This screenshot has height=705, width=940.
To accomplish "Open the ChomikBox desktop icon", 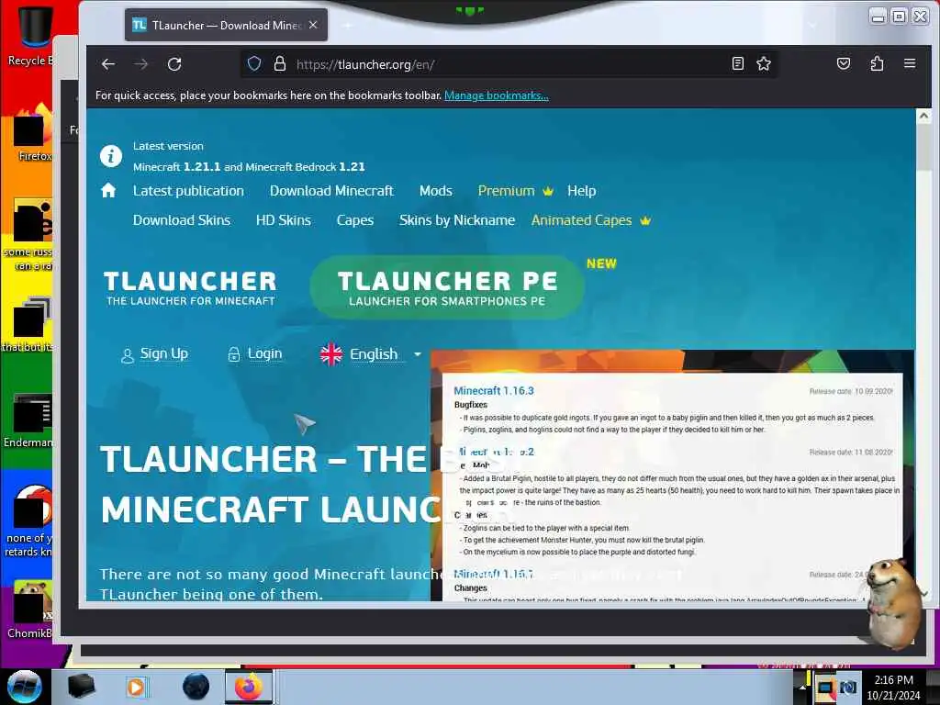I will pos(30,610).
